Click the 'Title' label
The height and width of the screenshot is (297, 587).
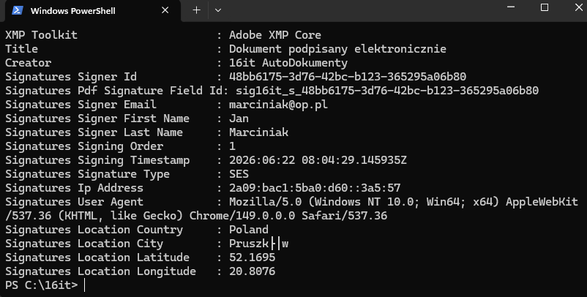21,49
